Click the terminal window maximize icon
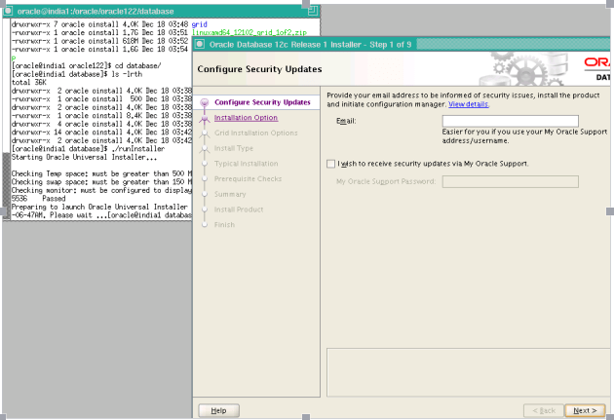 [313, 11]
